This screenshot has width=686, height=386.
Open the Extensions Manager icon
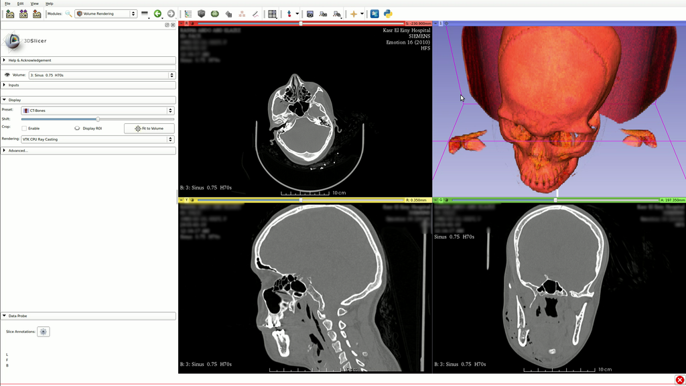click(x=374, y=14)
